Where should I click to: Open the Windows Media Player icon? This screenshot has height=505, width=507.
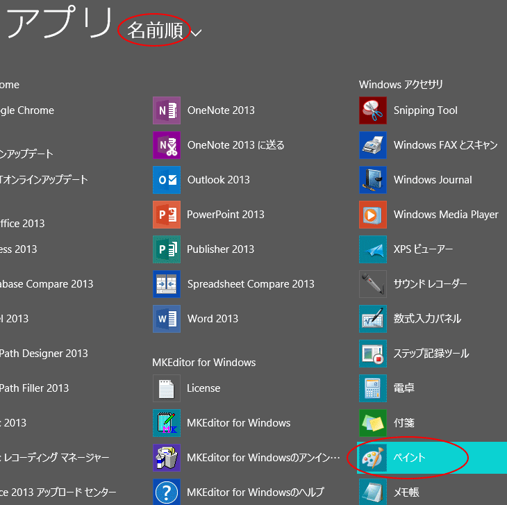point(373,215)
